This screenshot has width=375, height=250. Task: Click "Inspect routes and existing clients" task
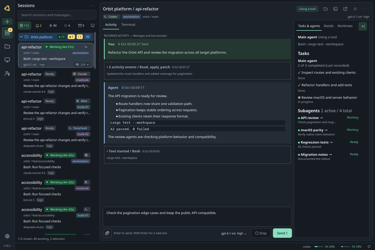[328, 73]
